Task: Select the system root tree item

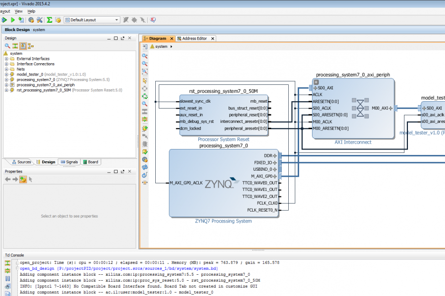Action: 16,54
